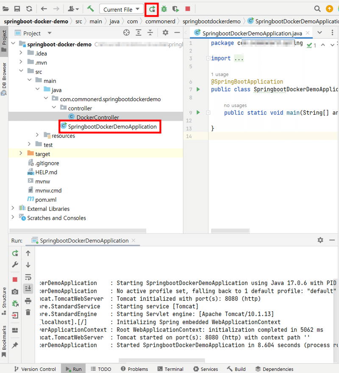The height and width of the screenshot is (373, 339).
Task: Collapse the controller package
Action: (54, 107)
